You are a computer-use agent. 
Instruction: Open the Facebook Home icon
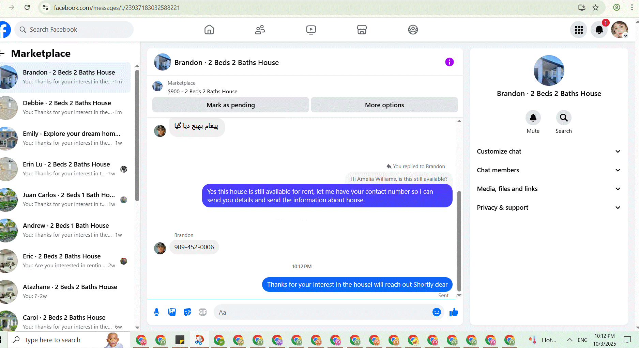click(209, 30)
